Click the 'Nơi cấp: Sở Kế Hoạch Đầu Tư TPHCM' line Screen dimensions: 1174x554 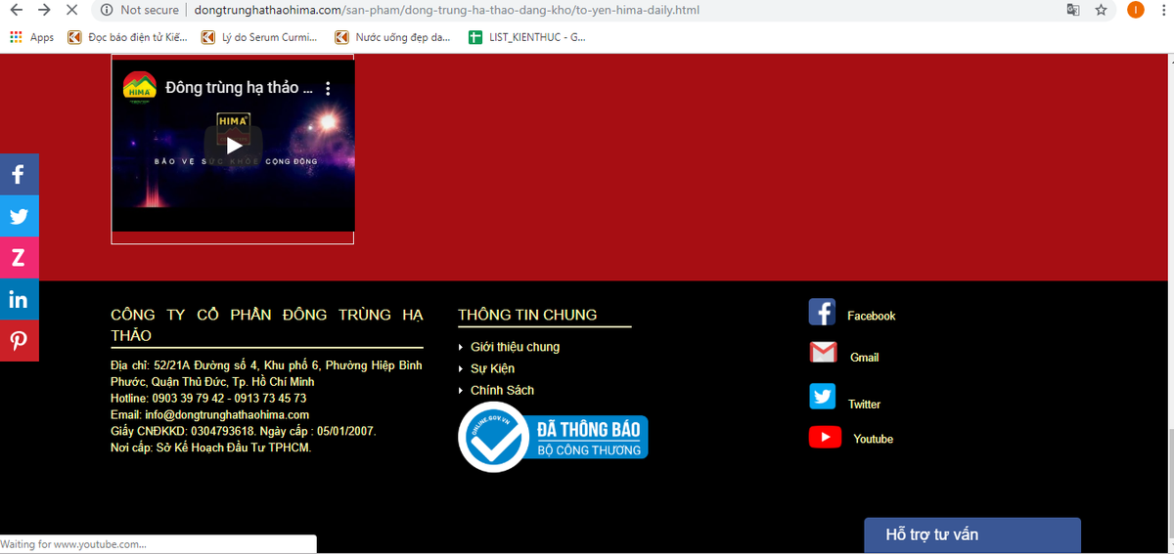[x=210, y=447]
